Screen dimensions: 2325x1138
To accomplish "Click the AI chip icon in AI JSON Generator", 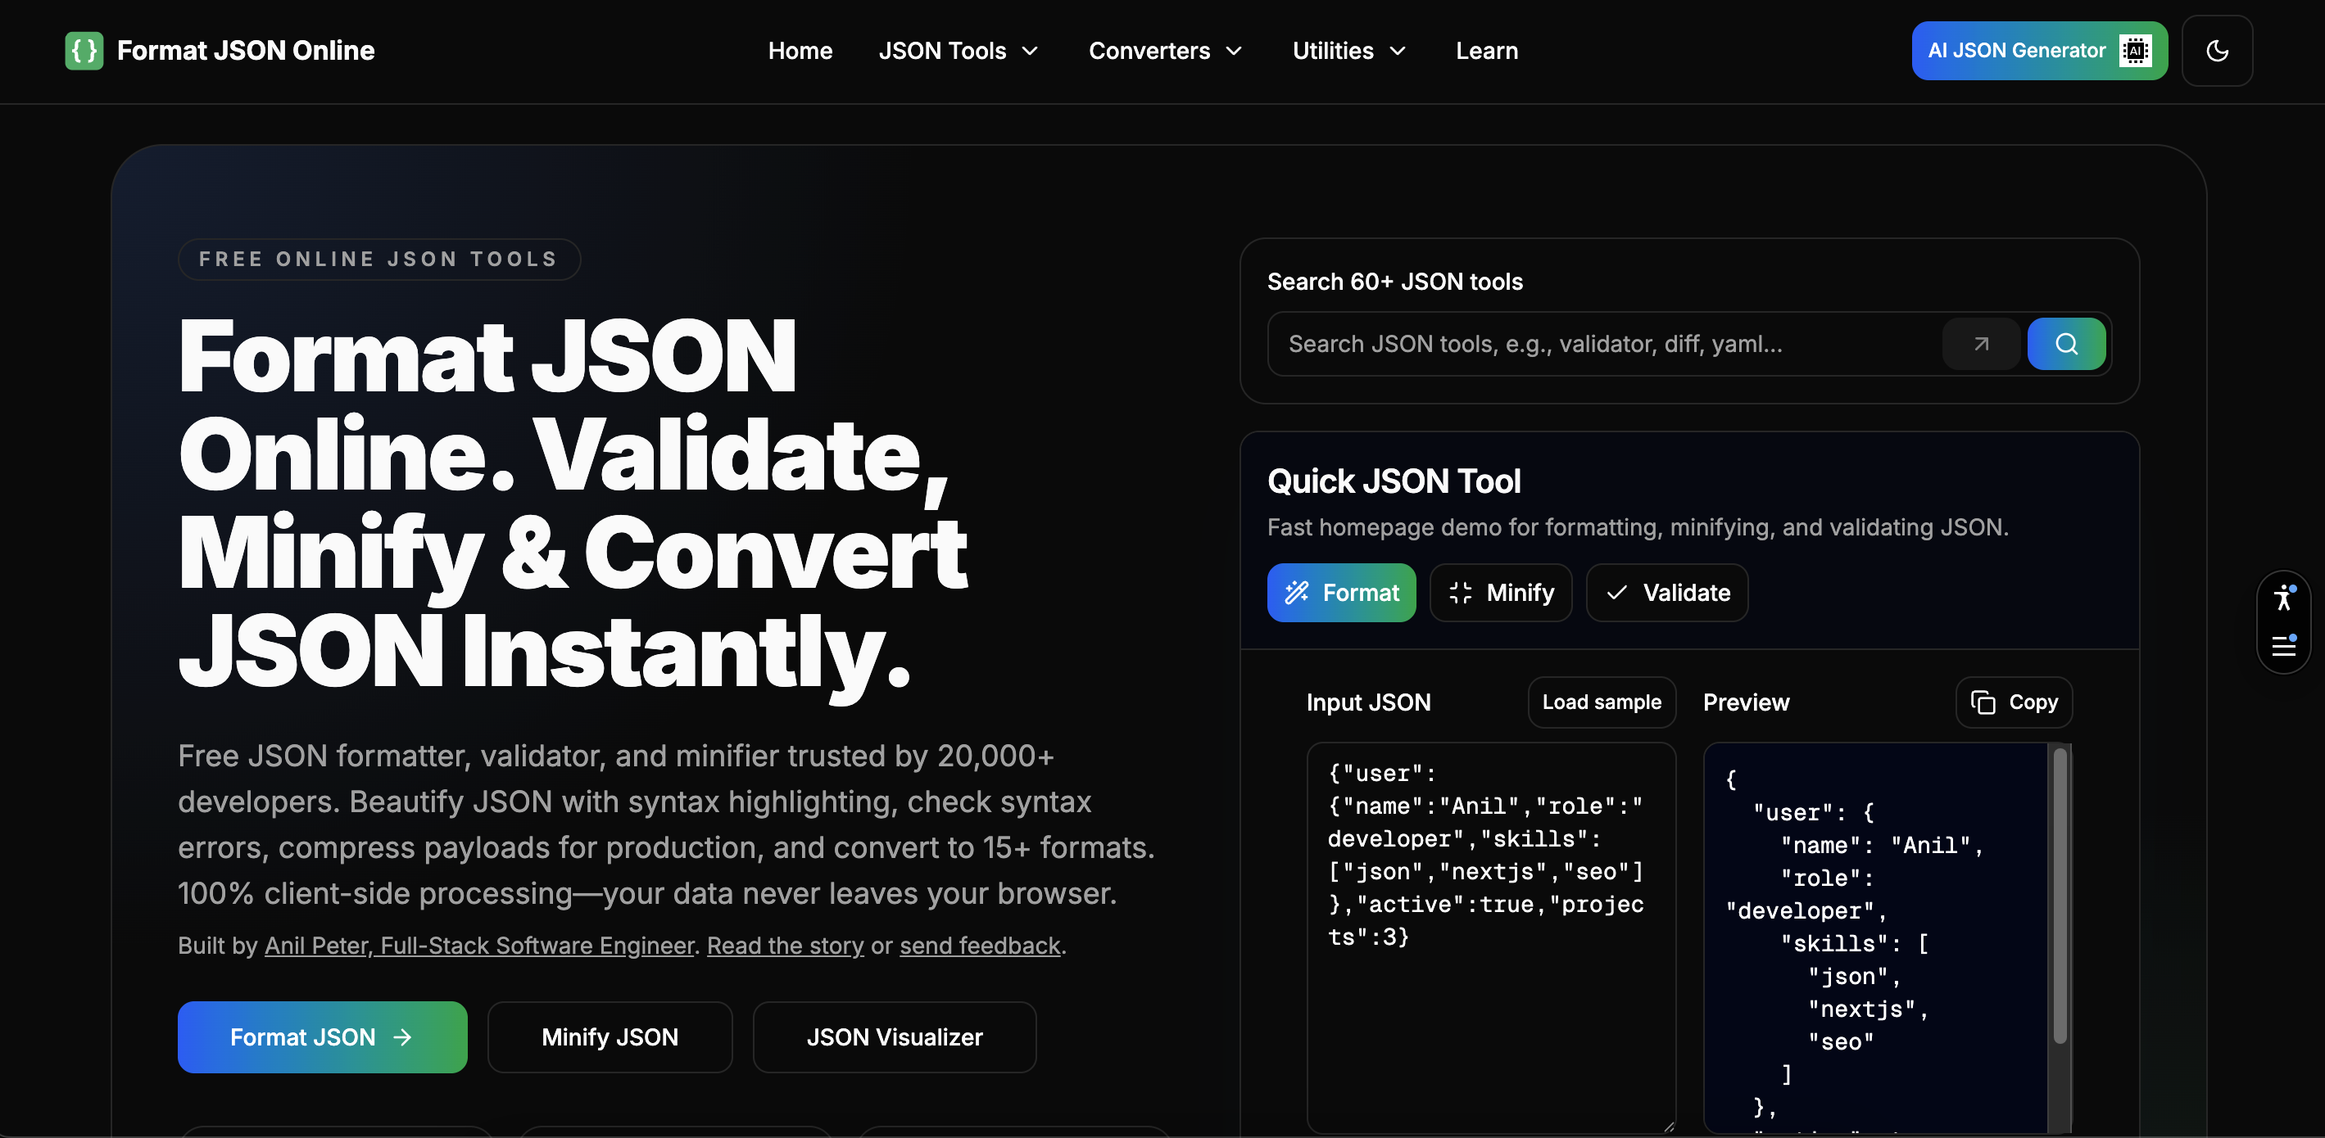I will point(2135,51).
